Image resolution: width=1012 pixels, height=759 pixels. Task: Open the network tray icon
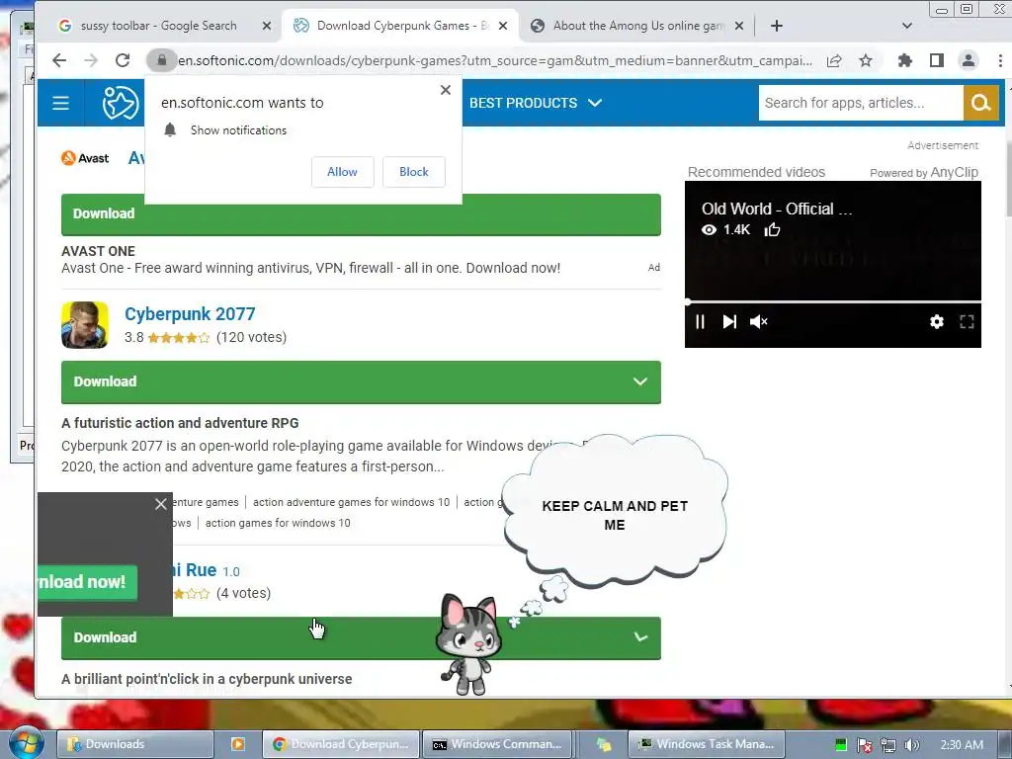[x=888, y=745]
